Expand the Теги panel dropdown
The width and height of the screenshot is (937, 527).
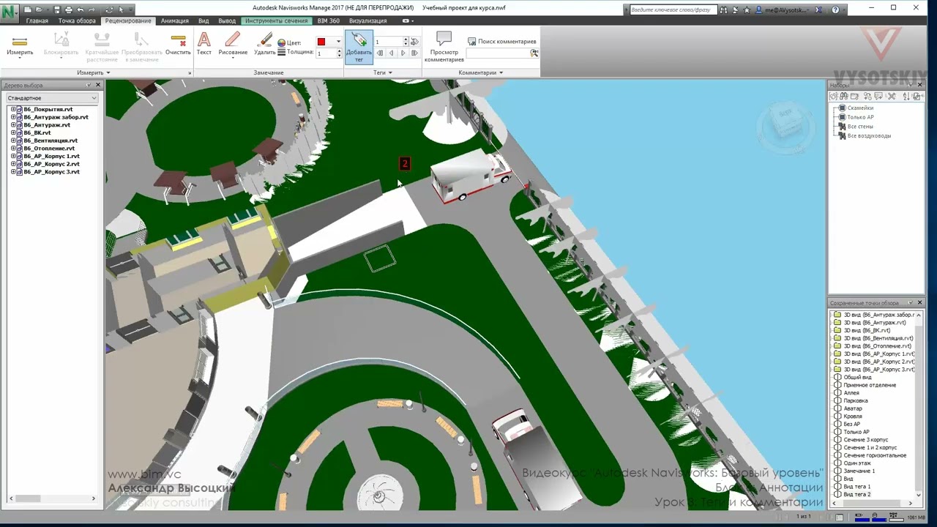point(383,72)
